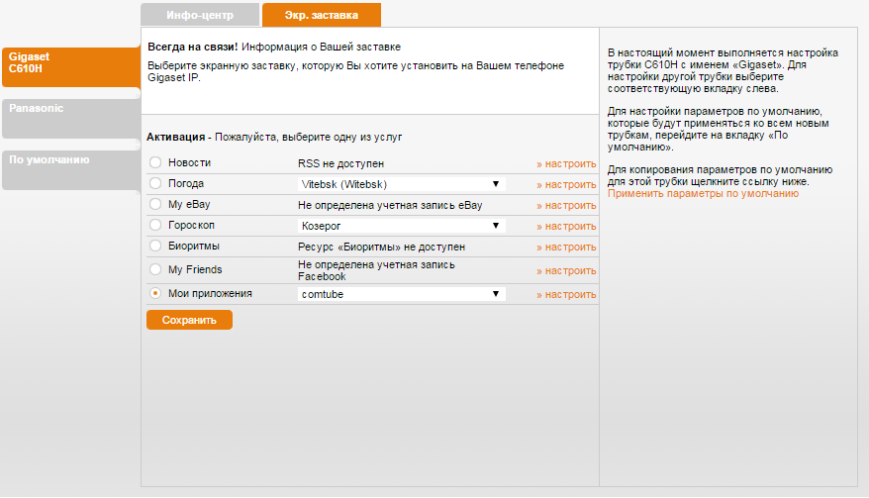
Task: Choose the My eBay radio option
Action: coord(154,204)
